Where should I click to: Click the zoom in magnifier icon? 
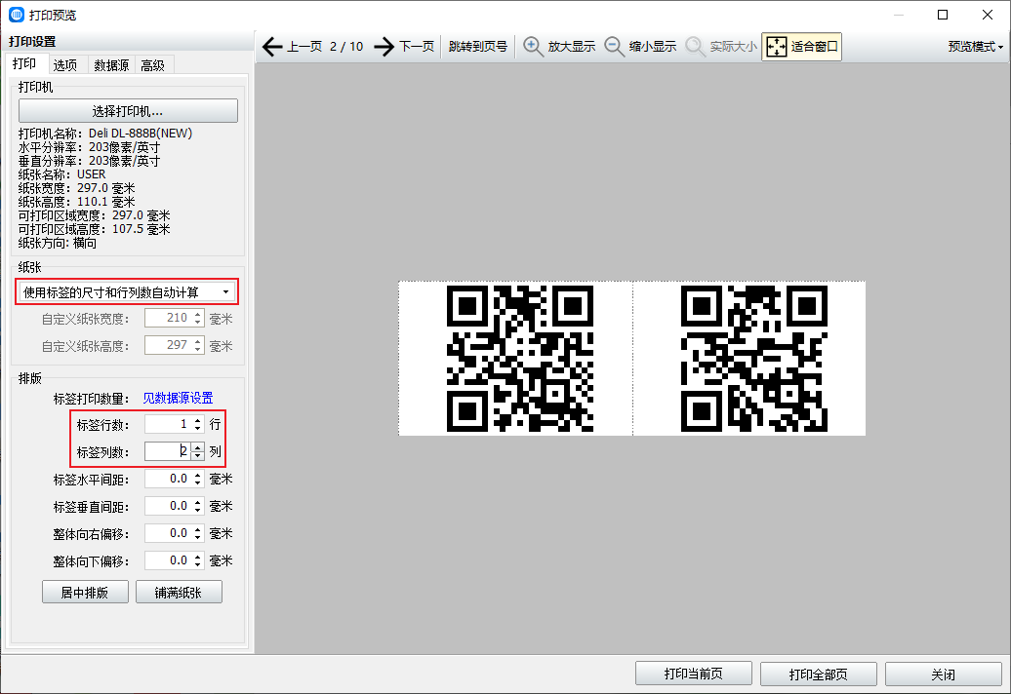click(x=533, y=47)
